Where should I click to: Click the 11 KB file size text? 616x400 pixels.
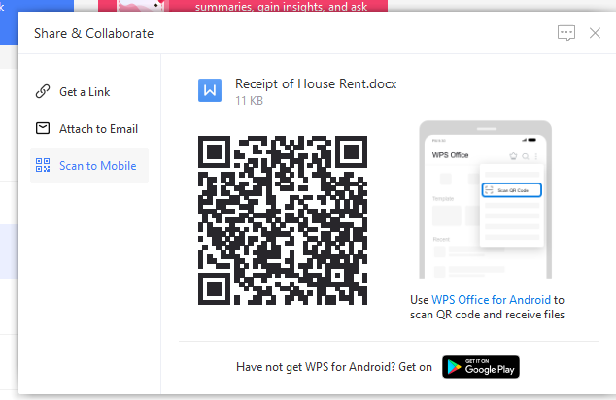coord(249,101)
